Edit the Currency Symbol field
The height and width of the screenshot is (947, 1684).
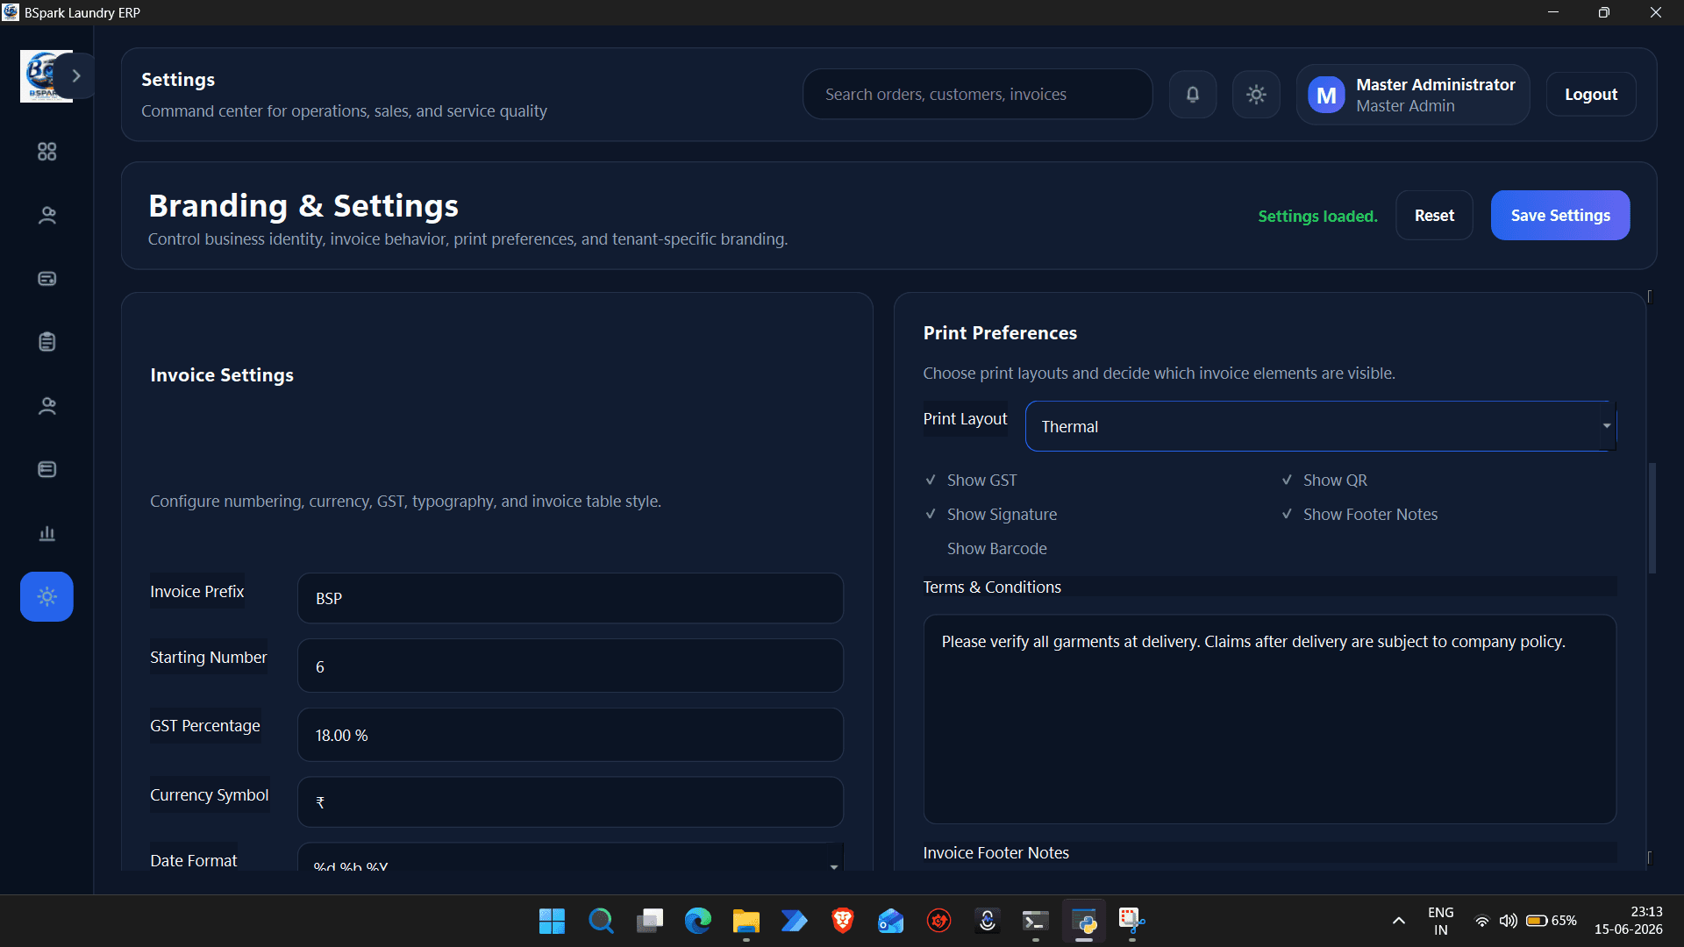coord(570,802)
